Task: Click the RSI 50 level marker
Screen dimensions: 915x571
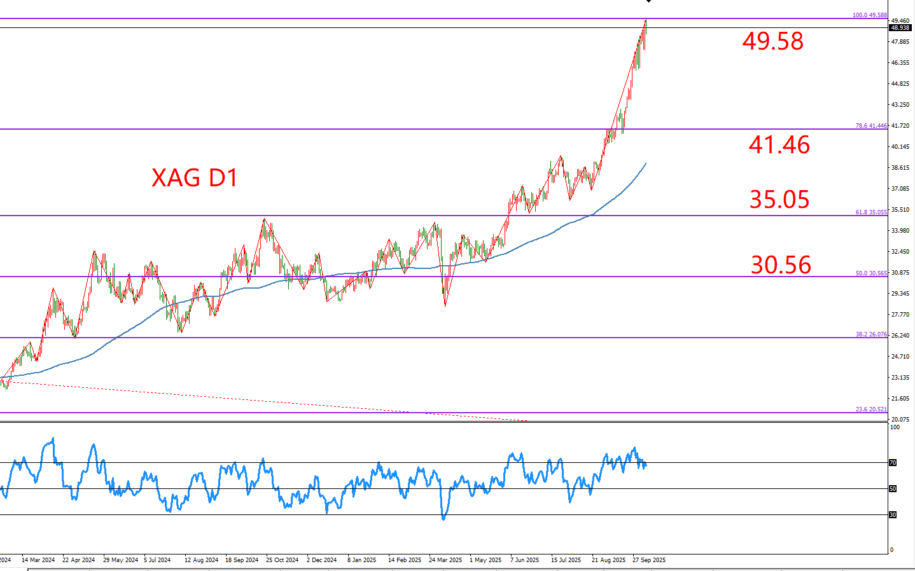Action: [x=893, y=489]
